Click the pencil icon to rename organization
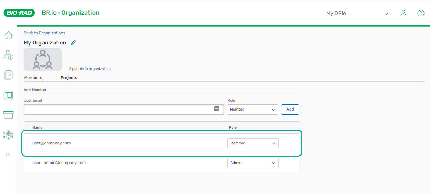 click(x=74, y=42)
